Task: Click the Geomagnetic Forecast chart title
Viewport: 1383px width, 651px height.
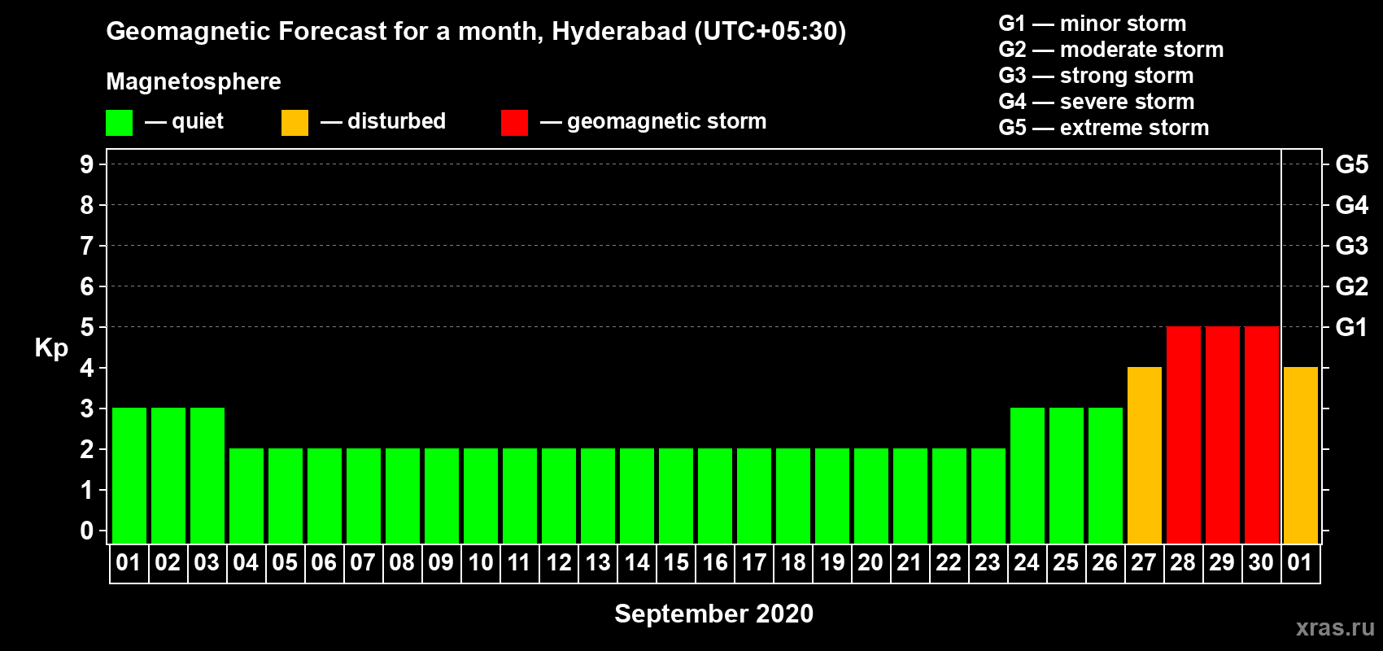Action: click(476, 32)
